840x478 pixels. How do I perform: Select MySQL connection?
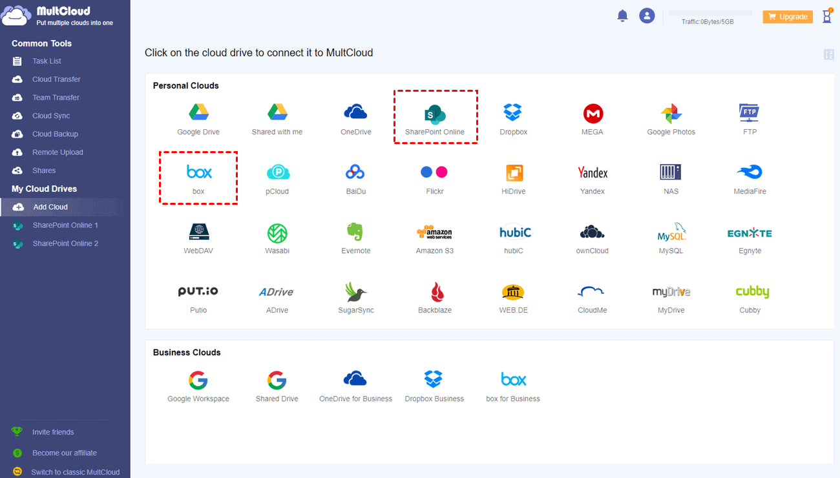(671, 238)
